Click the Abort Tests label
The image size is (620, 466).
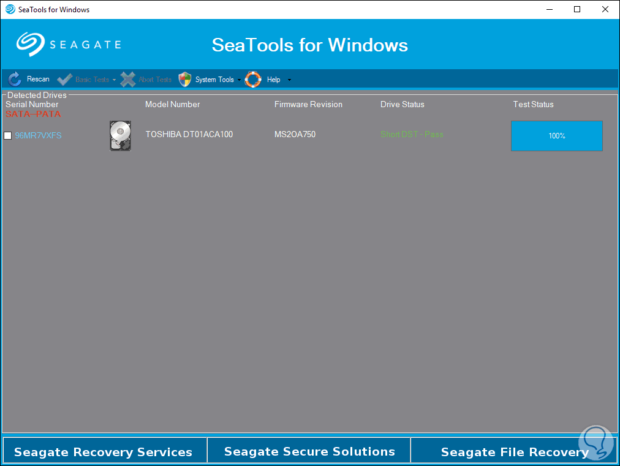pyautogui.click(x=155, y=80)
